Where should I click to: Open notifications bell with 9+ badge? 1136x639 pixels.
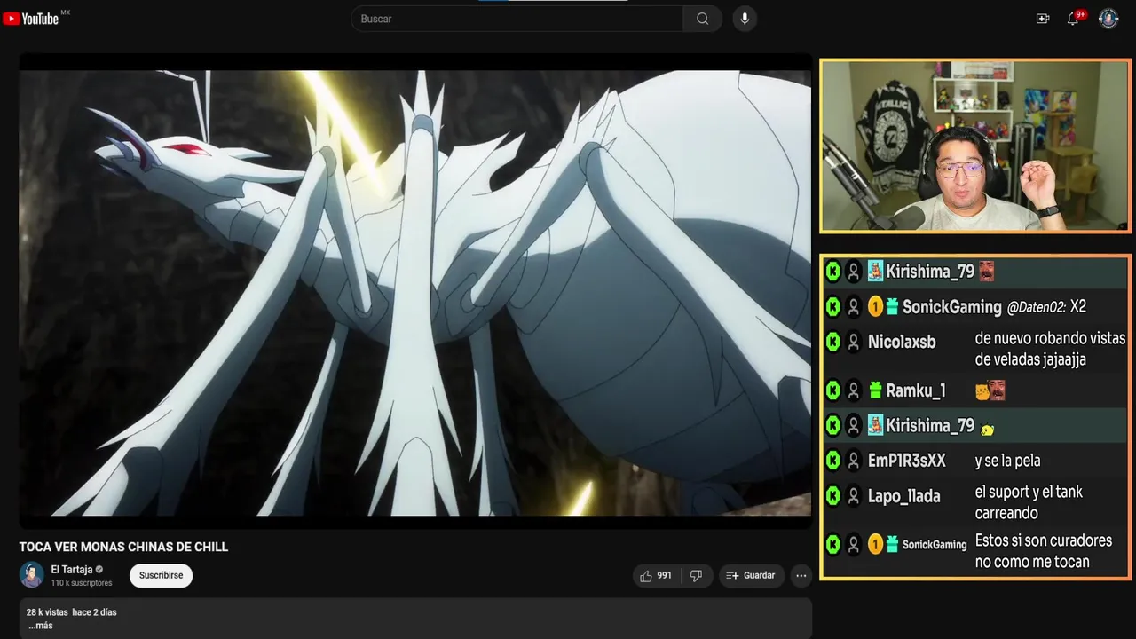tap(1074, 19)
